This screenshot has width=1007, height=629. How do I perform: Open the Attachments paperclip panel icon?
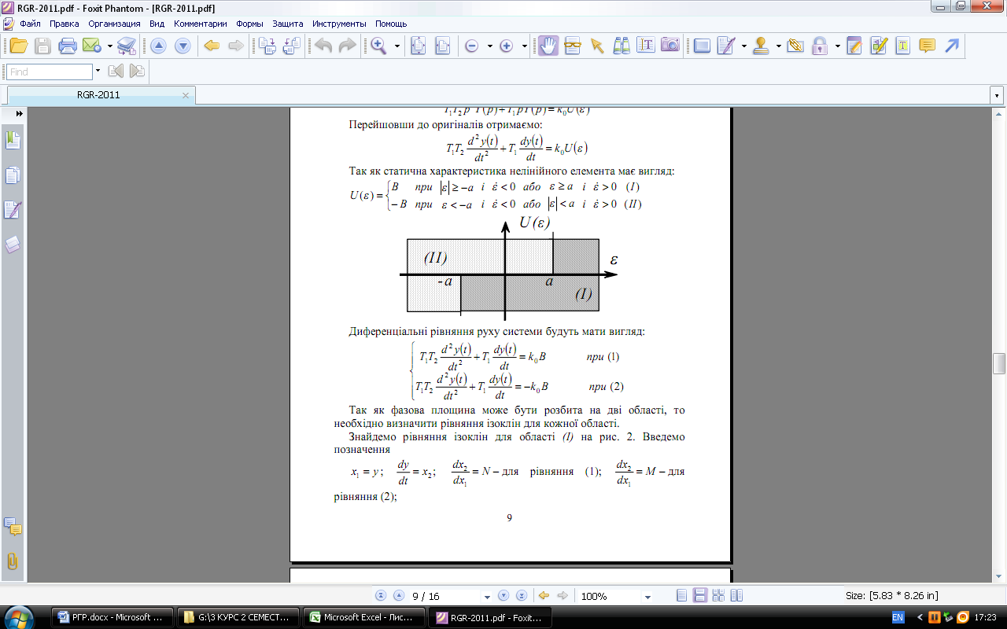point(13,561)
